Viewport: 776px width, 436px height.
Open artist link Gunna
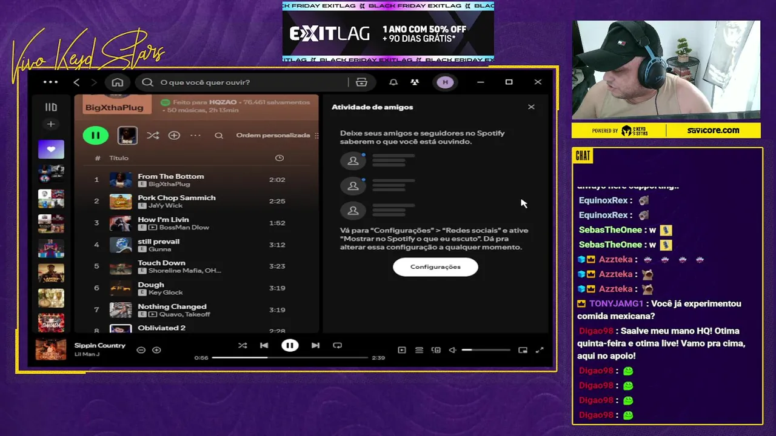coord(160,249)
